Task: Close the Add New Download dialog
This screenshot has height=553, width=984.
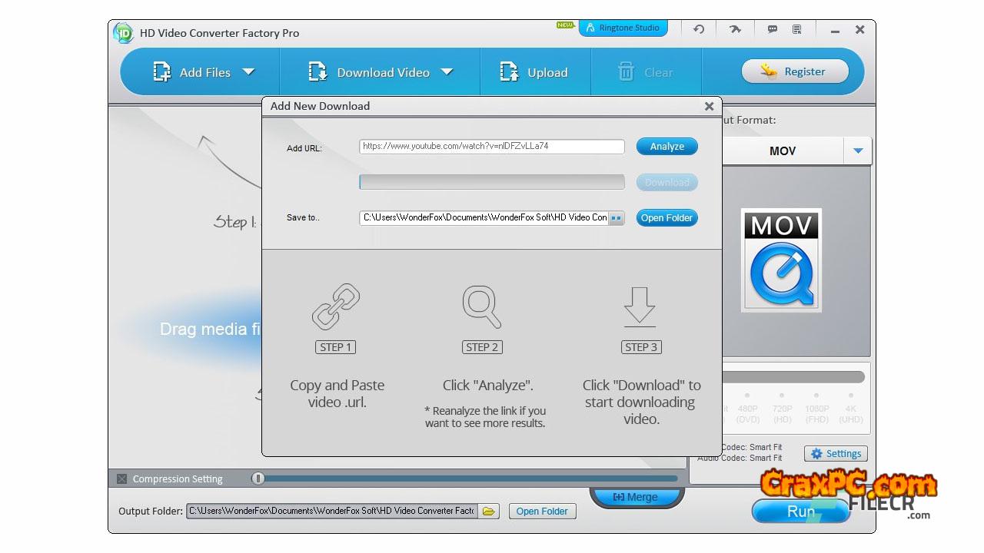Action: [x=709, y=107]
